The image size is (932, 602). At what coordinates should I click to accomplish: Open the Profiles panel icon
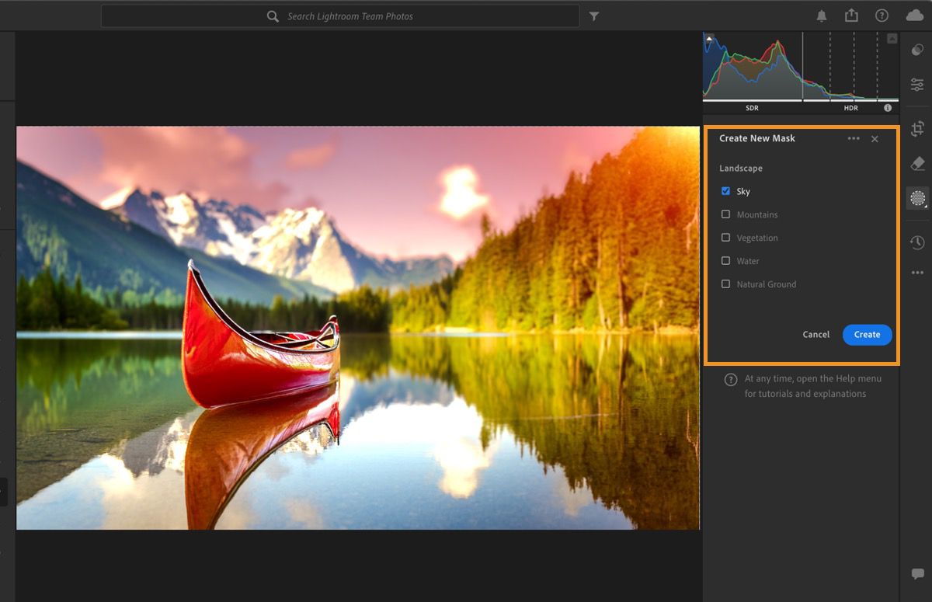click(916, 48)
